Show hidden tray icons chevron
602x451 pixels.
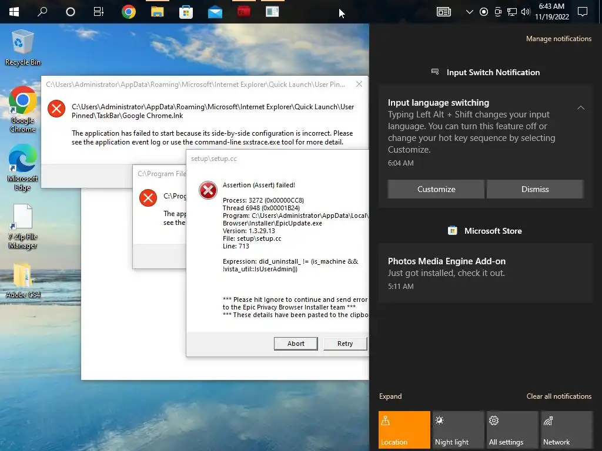coord(469,12)
